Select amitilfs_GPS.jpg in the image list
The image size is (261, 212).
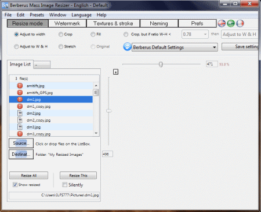(x=51, y=93)
